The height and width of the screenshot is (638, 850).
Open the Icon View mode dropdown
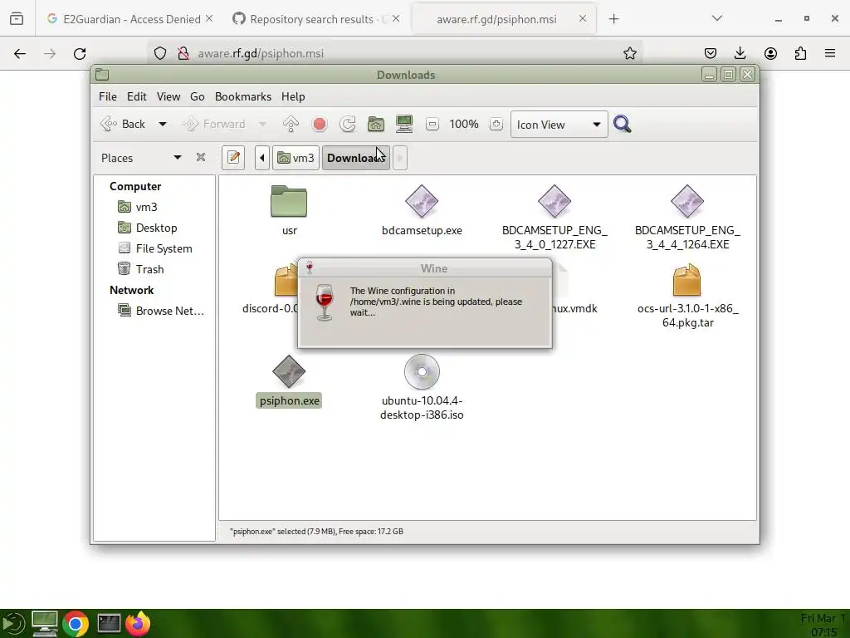(559, 125)
